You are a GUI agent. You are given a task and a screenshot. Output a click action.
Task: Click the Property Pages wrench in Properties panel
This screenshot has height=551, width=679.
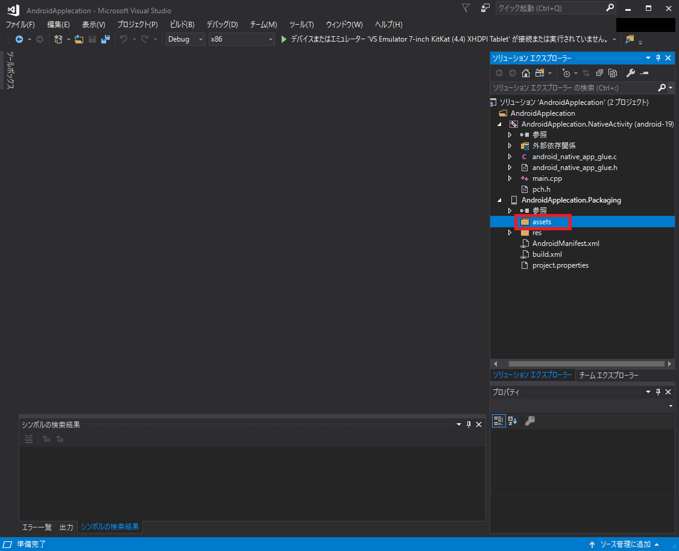(x=530, y=421)
